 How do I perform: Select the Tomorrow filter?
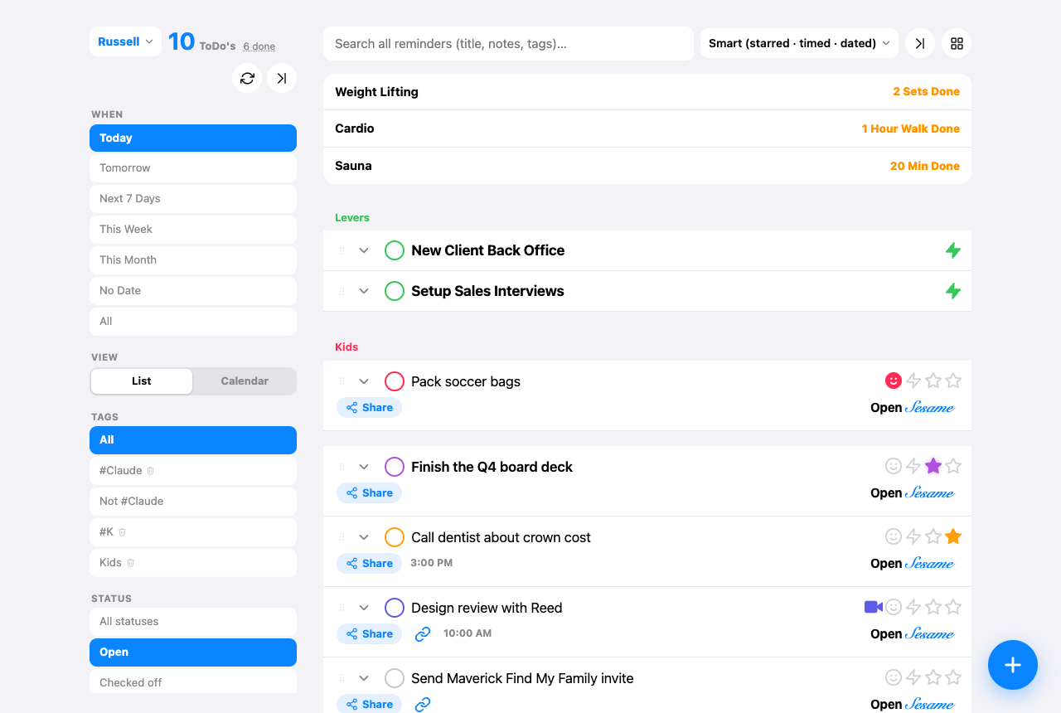point(193,168)
